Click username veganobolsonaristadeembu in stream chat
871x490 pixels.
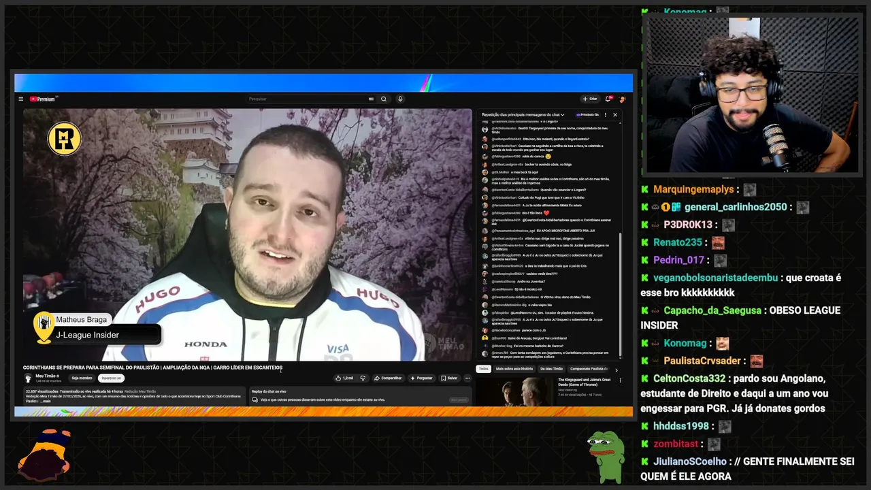(x=715, y=278)
